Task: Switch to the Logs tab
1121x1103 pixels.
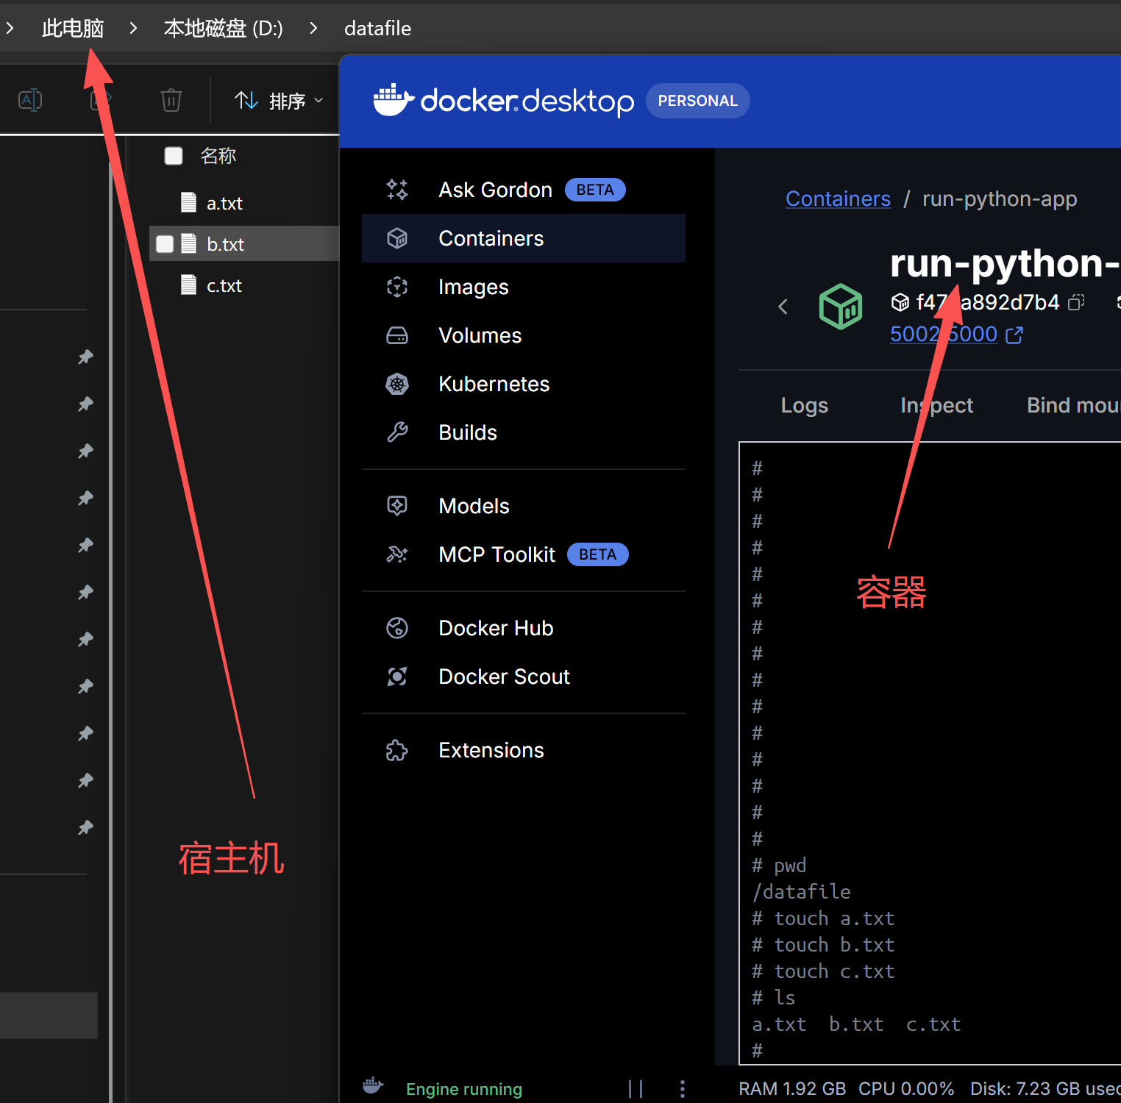Action: coord(804,405)
